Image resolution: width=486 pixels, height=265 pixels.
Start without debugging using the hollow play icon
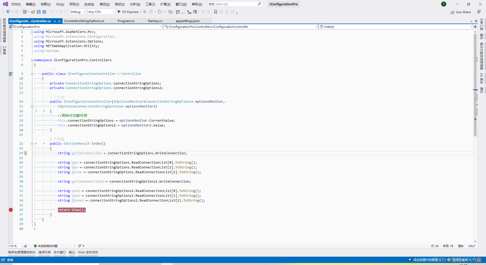[x=145, y=12]
